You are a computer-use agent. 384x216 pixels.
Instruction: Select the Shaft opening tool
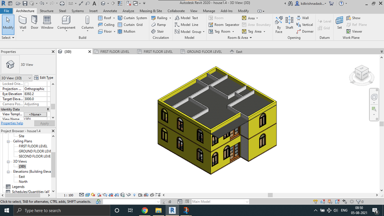point(289,23)
